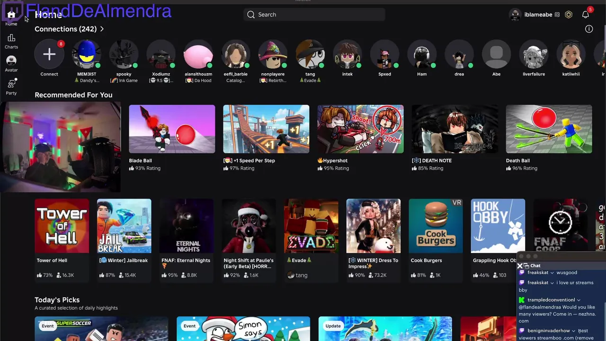Image resolution: width=606 pixels, height=341 pixels.
Task: Open dropdown arrow next to trampledconventionl
Action: [x=579, y=300]
